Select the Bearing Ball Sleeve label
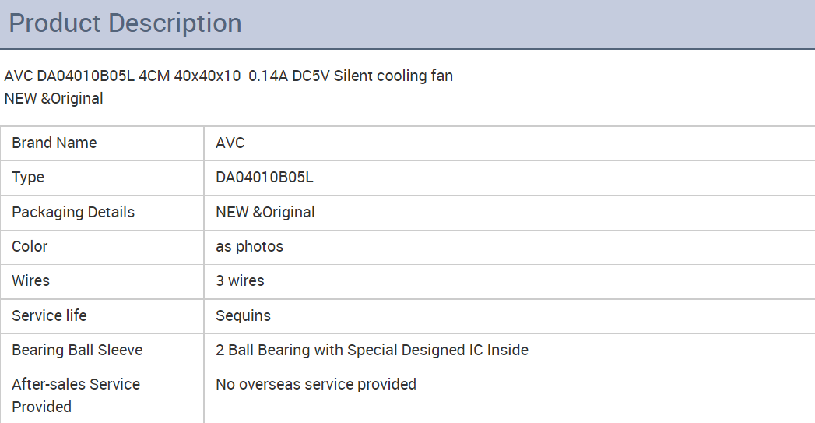 [77, 350]
